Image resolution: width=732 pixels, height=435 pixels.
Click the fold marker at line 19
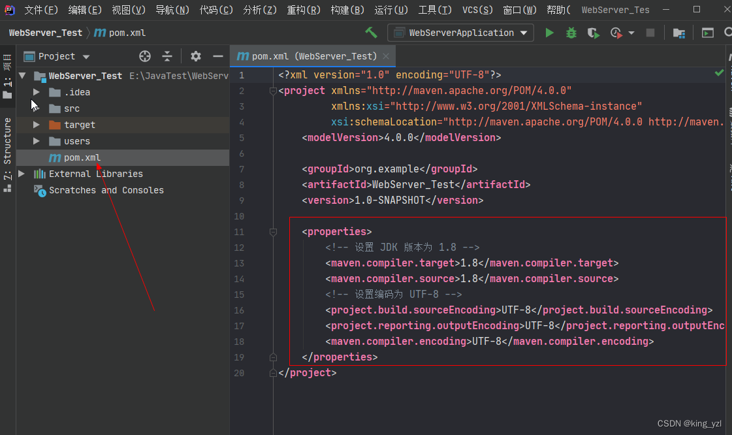click(274, 357)
